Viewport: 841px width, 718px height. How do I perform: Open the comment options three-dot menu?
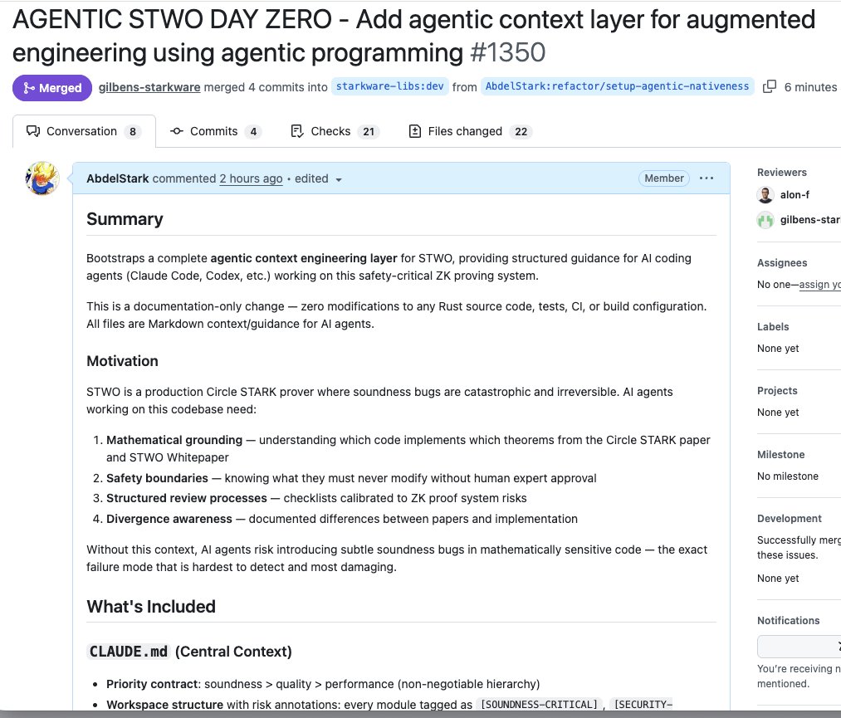[707, 178]
